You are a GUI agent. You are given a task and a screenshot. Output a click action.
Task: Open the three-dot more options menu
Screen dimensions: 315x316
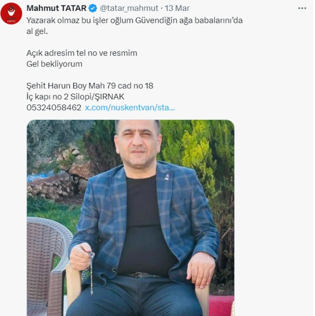[302, 8]
